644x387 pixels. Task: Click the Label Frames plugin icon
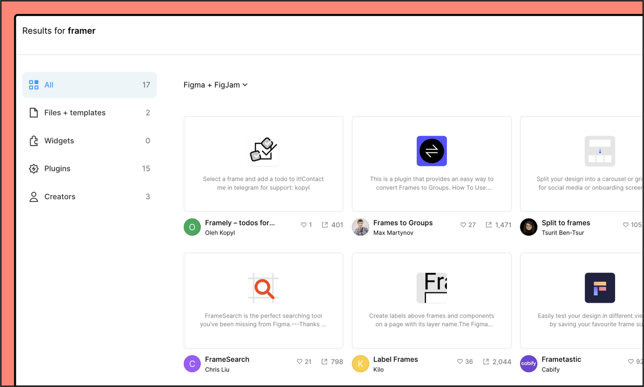tap(432, 288)
